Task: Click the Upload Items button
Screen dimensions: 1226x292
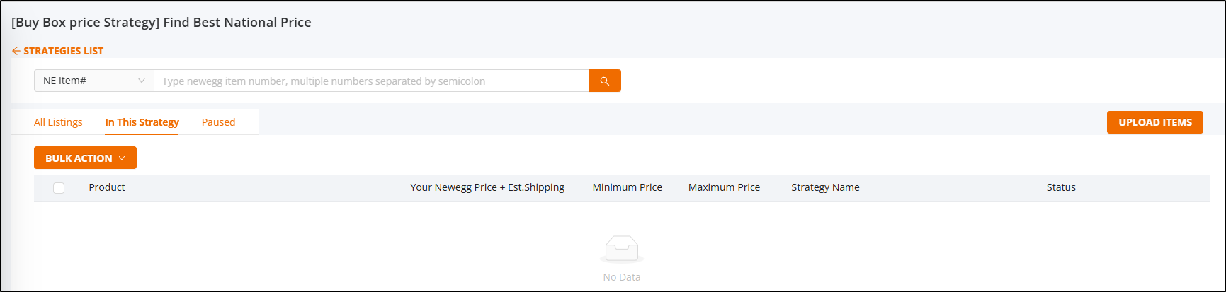Action: [x=1155, y=122]
